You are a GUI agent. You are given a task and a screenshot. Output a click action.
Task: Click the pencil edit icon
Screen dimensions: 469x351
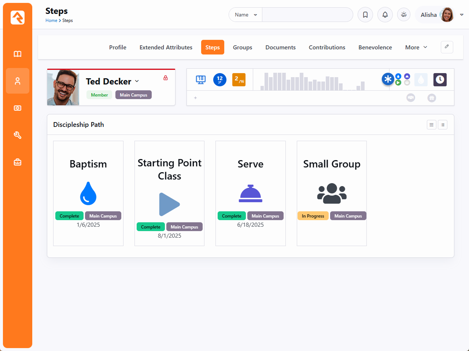[447, 47]
